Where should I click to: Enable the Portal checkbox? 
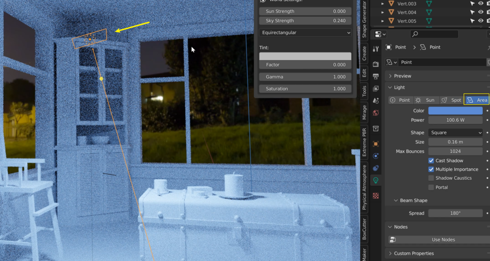431,187
